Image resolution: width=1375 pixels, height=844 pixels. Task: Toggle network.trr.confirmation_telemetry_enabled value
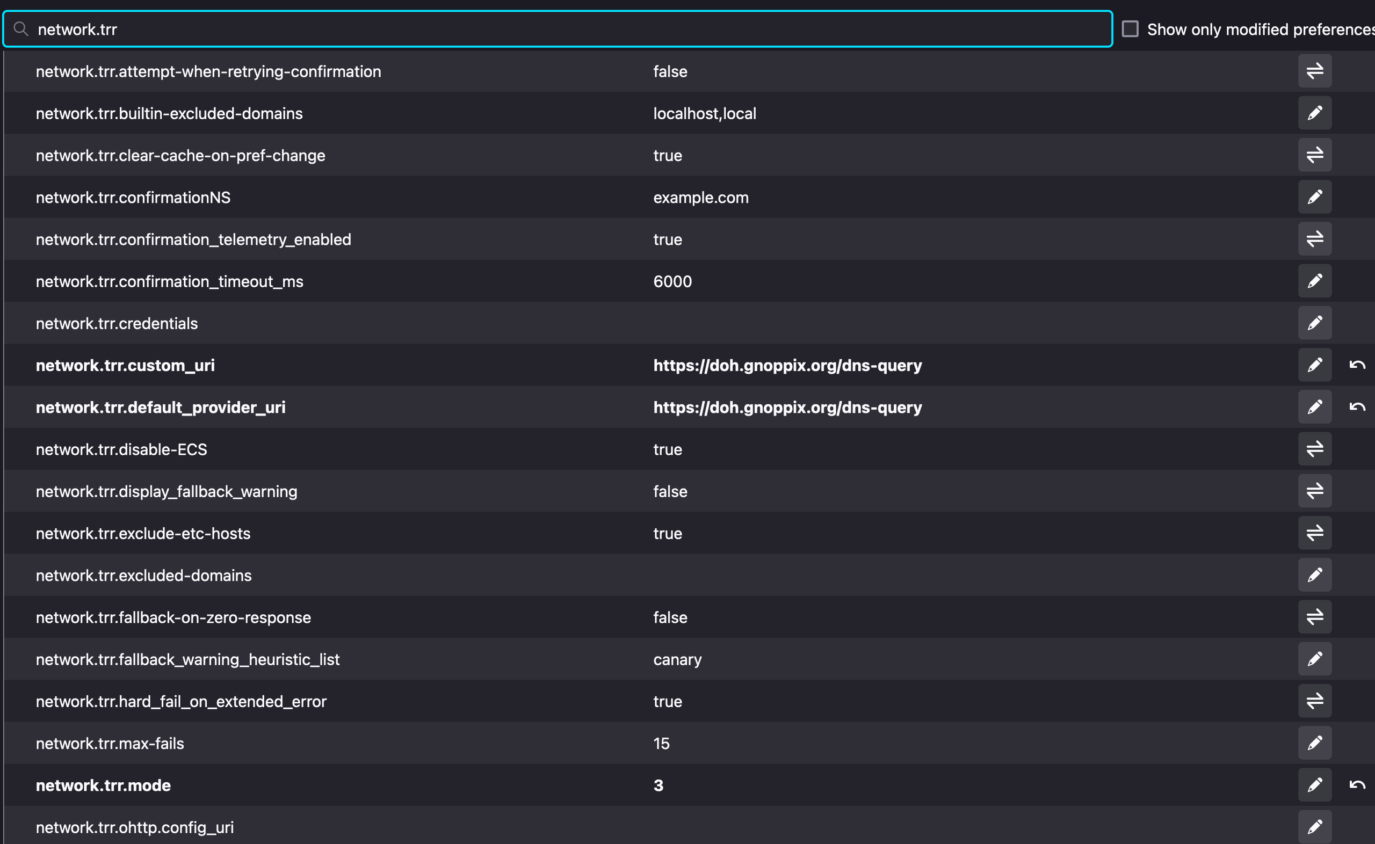[x=1314, y=239]
